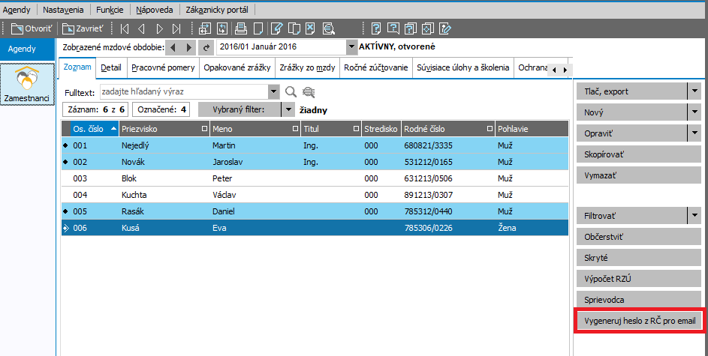Open the Funkcie menu
This screenshot has height=356, width=708.
(110, 10)
